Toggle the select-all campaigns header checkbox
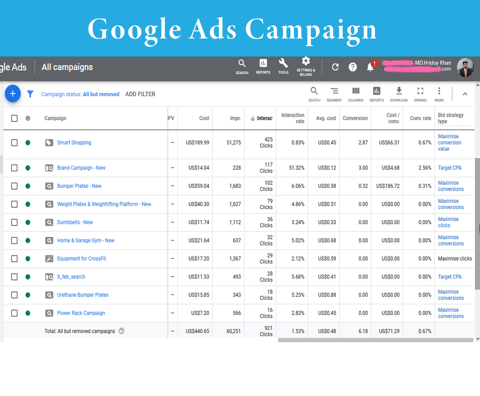This screenshot has width=480, height=396. click(x=14, y=118)
